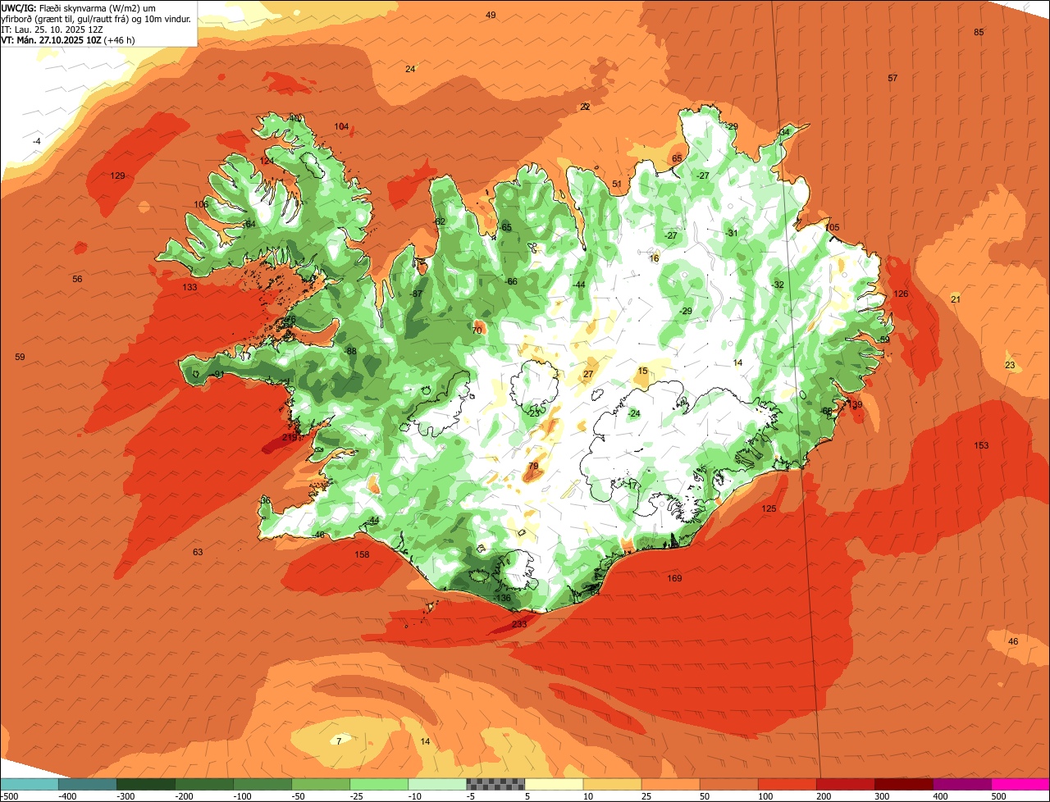Image resolution: width=1050 pixels, height=802 pixels.
Task: Pick the dark red legend swatch between 300 and 400
Action: coord(904,785)
